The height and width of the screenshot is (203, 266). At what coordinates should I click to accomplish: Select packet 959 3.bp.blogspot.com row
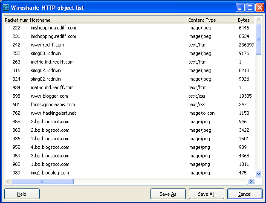pyautogui.click(x=130, y=156)
